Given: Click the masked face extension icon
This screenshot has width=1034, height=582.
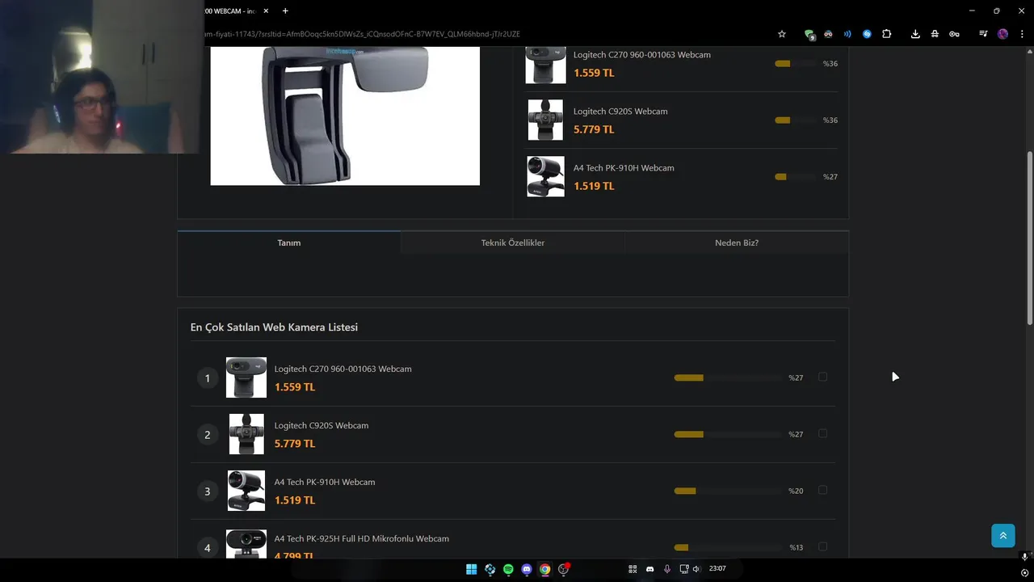Looking at the screenshot, I should coord(828,34).
